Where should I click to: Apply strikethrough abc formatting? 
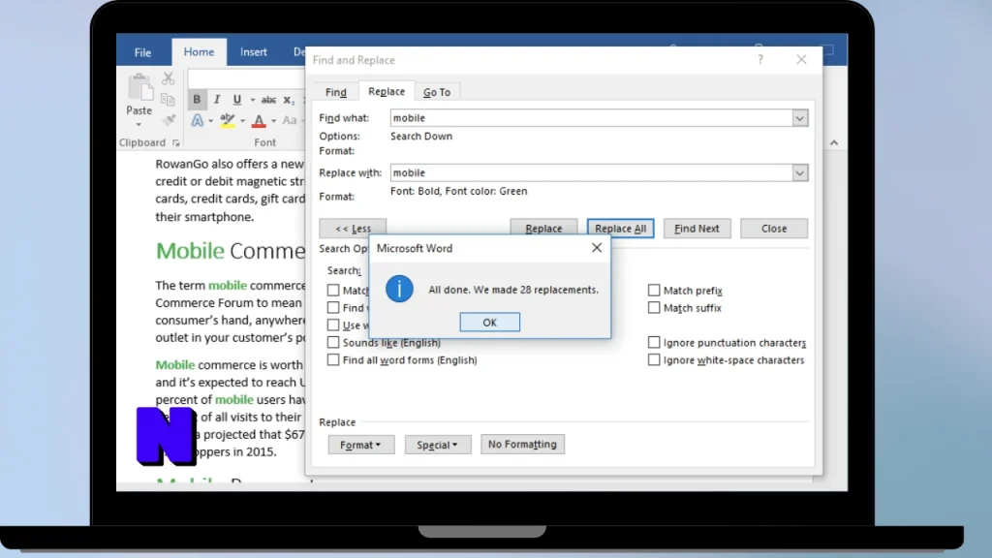268,100
